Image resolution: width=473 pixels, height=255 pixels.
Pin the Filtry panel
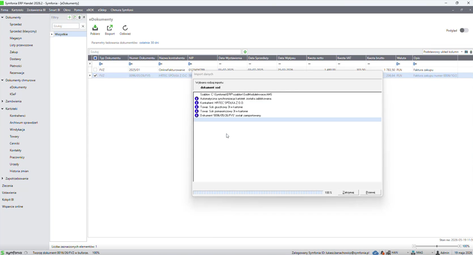[84, 17]
